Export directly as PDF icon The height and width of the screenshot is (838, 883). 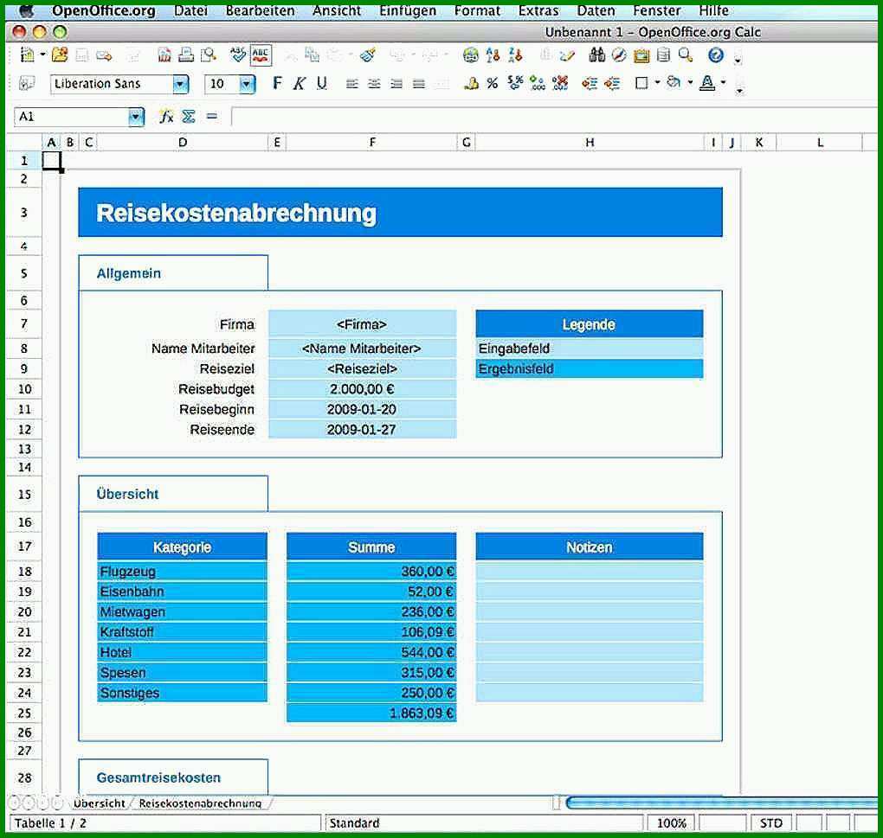tap(164, 55)
